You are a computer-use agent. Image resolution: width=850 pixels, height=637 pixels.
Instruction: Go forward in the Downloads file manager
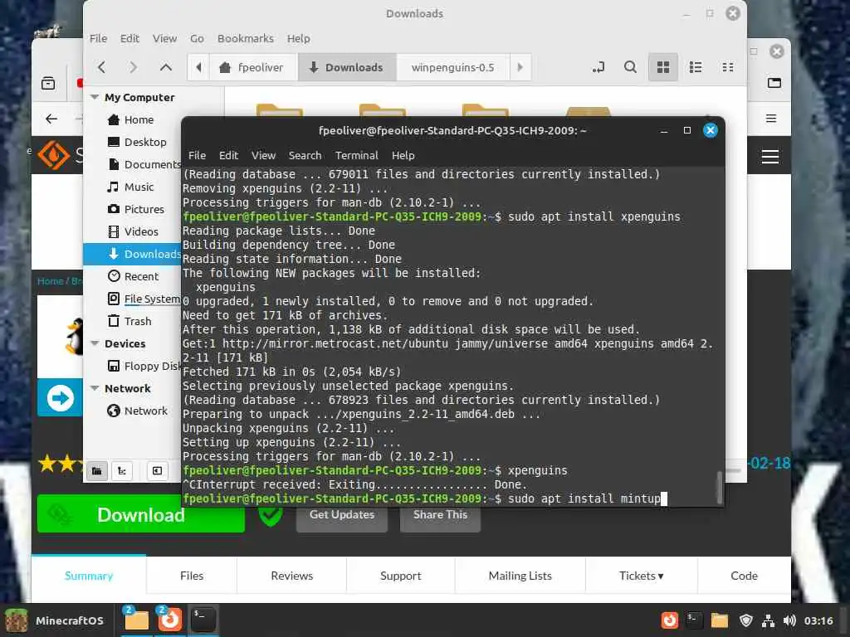click(133, 67)
